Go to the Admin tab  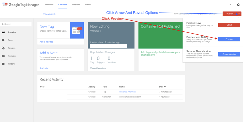coord(88,4)
